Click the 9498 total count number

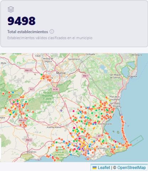pyautogui.click(x=21, y=21)
